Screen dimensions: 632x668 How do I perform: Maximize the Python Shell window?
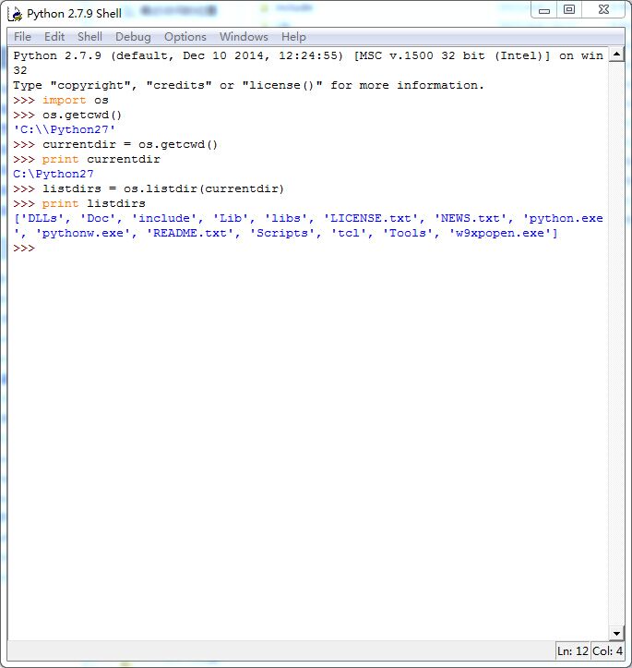pos(569,10)
